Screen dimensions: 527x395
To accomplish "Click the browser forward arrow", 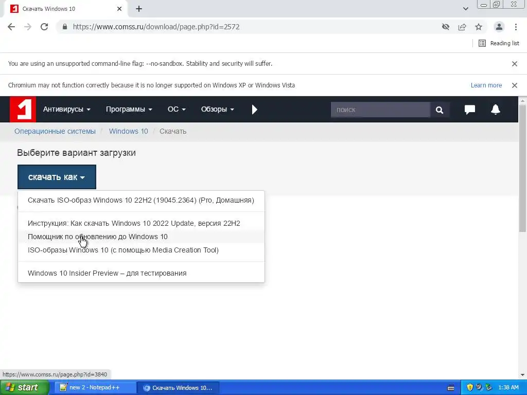I will 28,27.
